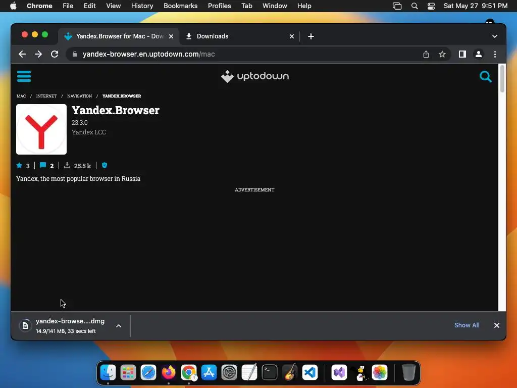
Task: Open the Tab menu
Action: 246,6
